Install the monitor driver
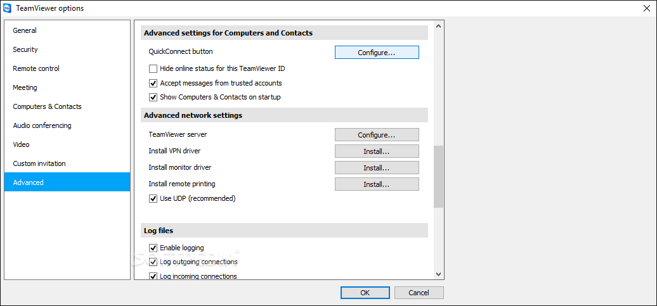Viewport: 657px width, 306px height. tap(377, 168)
